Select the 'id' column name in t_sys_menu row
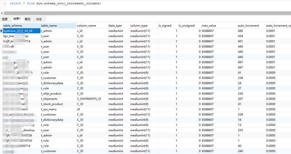Viewport: 291px width, 154px height. (x=78, y=109)
